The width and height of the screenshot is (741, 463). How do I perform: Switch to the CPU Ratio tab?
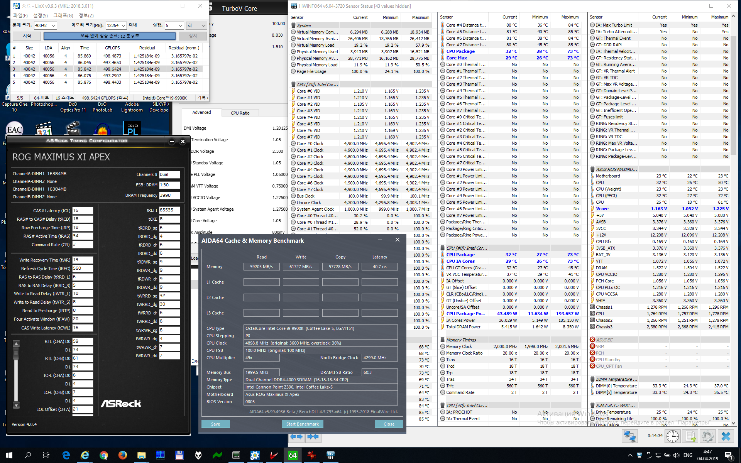[x=240, y=113]
